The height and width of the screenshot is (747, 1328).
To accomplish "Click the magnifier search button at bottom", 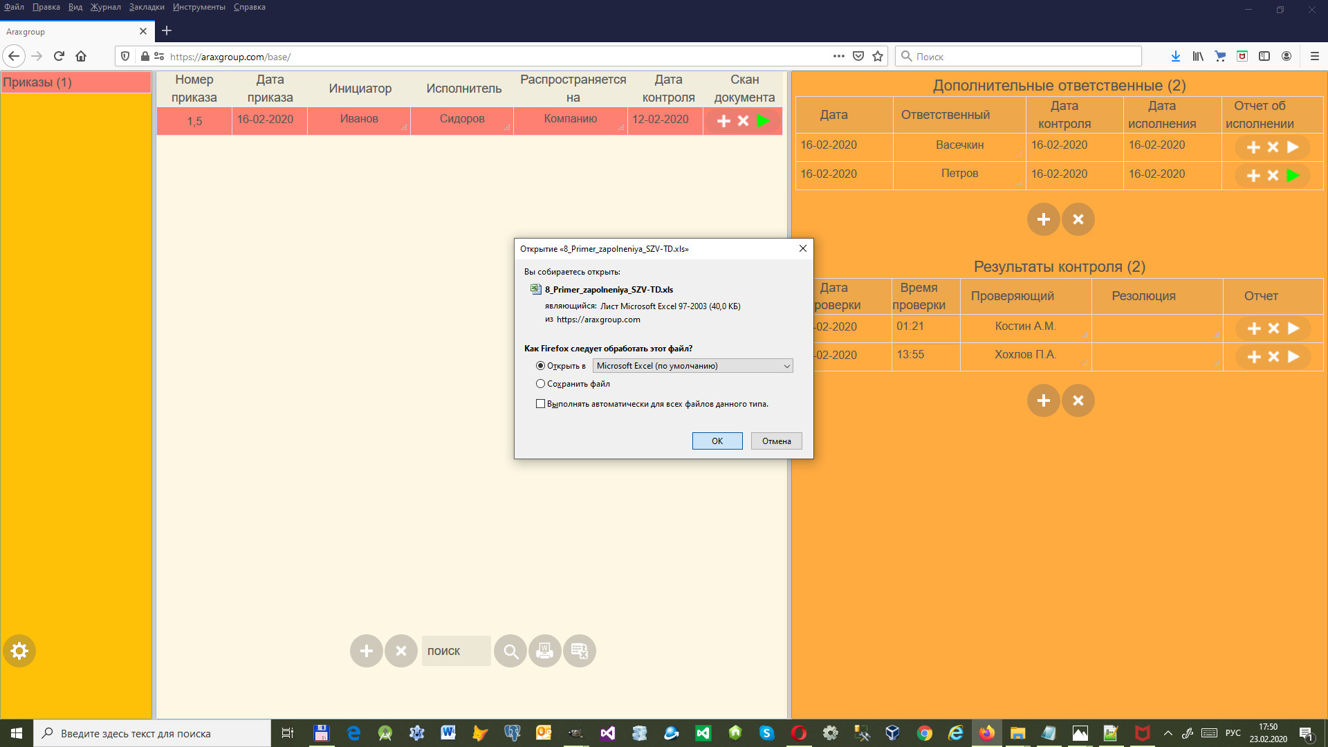I will point(510,651).
